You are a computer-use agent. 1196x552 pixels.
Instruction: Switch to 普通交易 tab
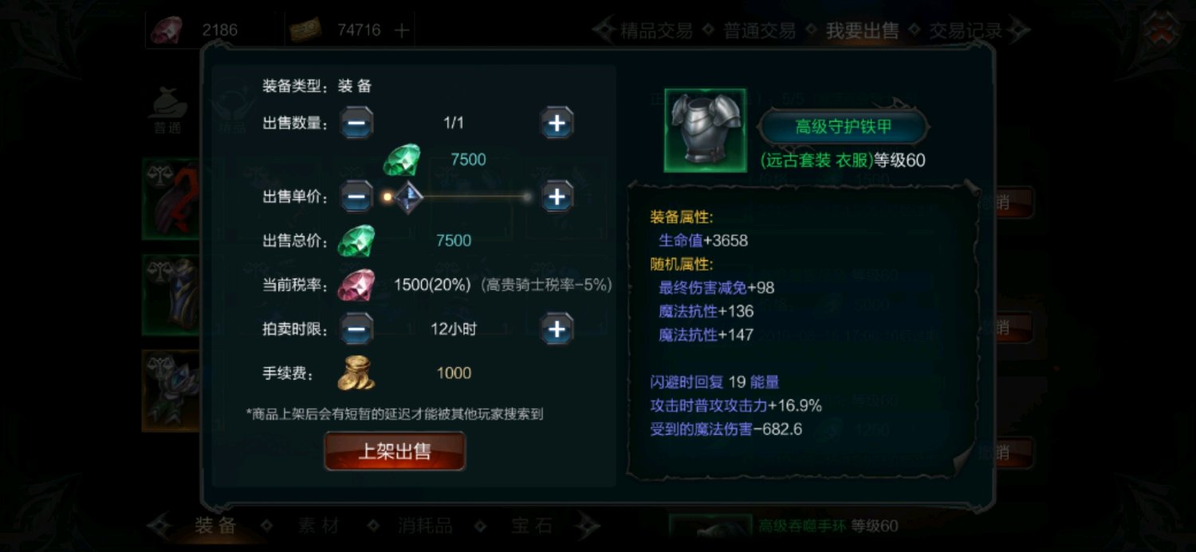[x=759, y=31]
